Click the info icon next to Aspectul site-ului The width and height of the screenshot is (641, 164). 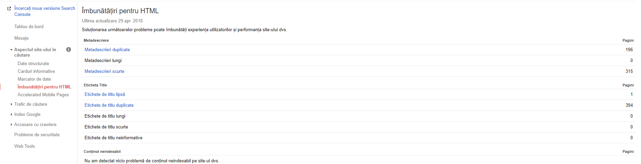[x=69, y=49]
